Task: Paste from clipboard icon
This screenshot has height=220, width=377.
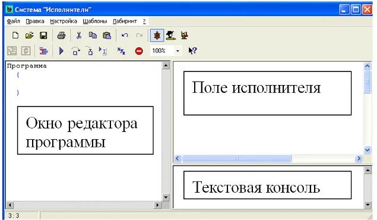Action: tap(107, 36)
